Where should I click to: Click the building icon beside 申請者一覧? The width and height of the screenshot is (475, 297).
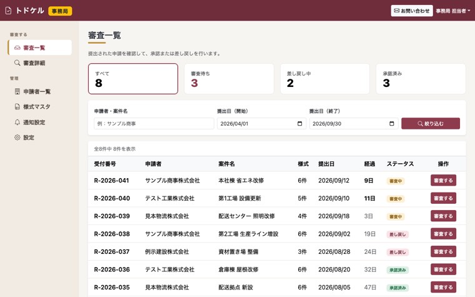pyautogui.click(x=17, y=91)
